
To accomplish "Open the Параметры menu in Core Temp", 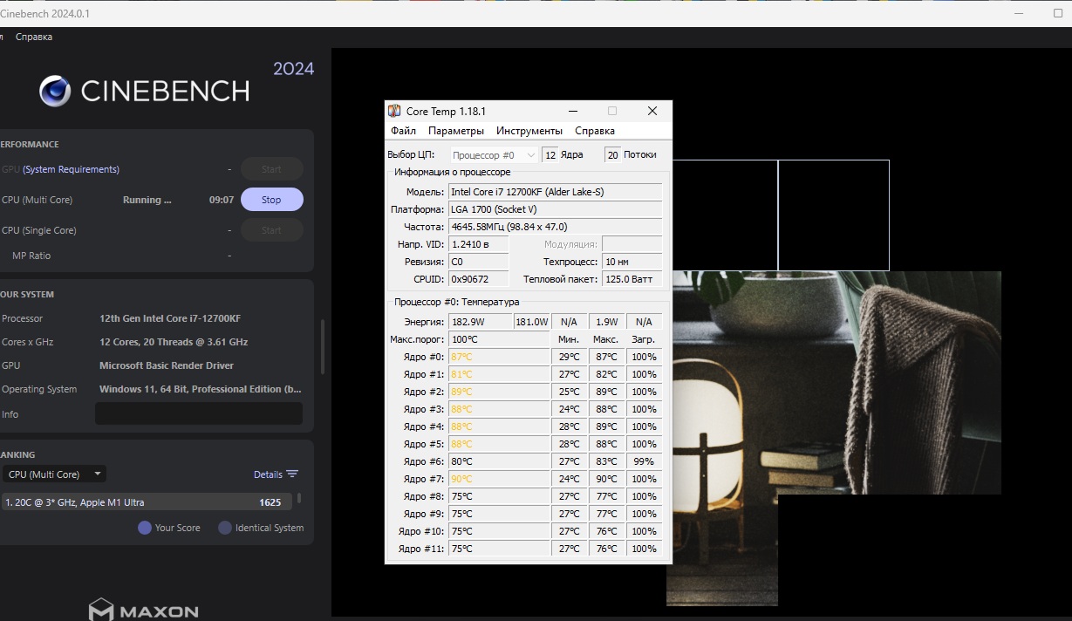I will tap(455, 131).
